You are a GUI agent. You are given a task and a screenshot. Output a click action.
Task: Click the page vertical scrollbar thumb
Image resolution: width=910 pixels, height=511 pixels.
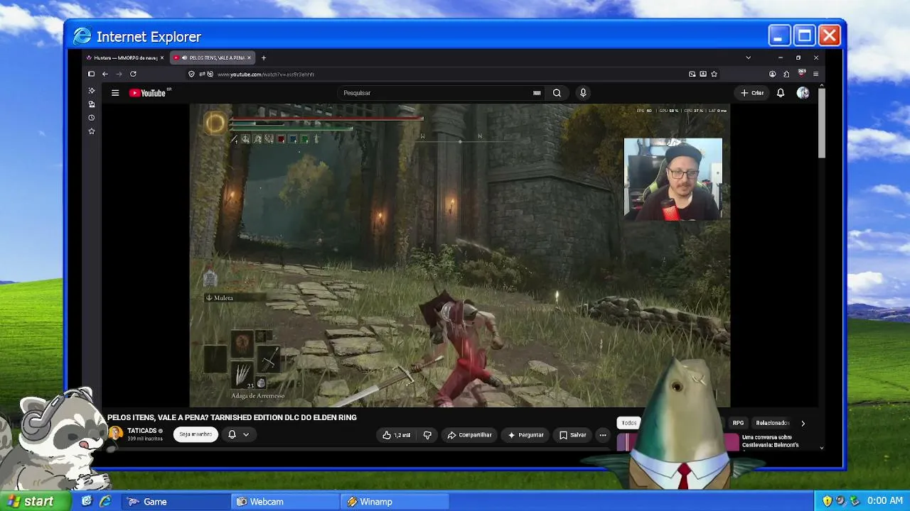point(822,122)
